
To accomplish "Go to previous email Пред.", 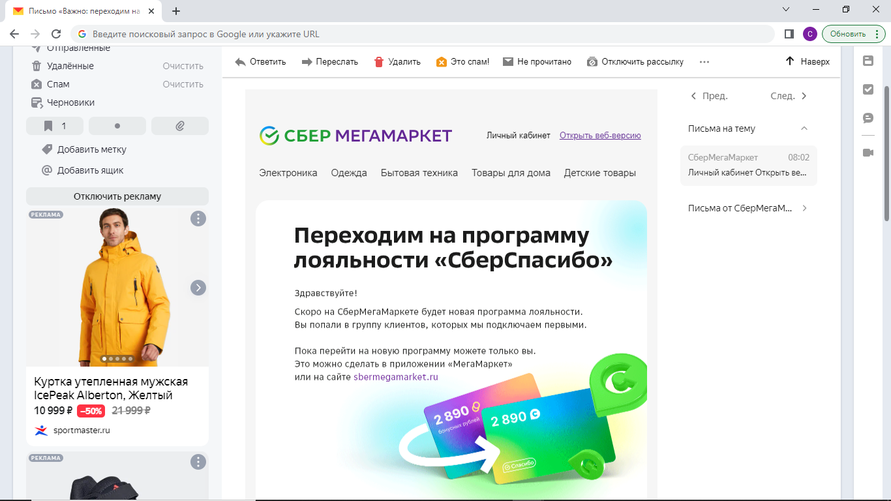I will pos(709,96).
